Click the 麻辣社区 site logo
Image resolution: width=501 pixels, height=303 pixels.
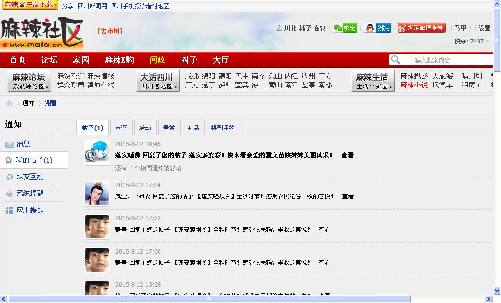(42, 34)
